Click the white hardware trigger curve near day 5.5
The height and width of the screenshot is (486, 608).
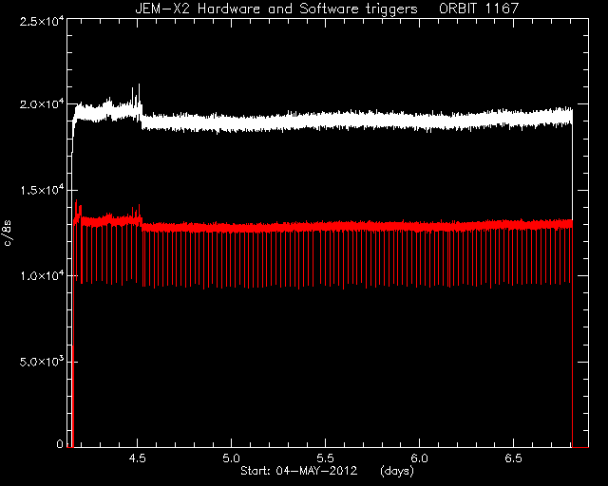(x=325, y=121)
